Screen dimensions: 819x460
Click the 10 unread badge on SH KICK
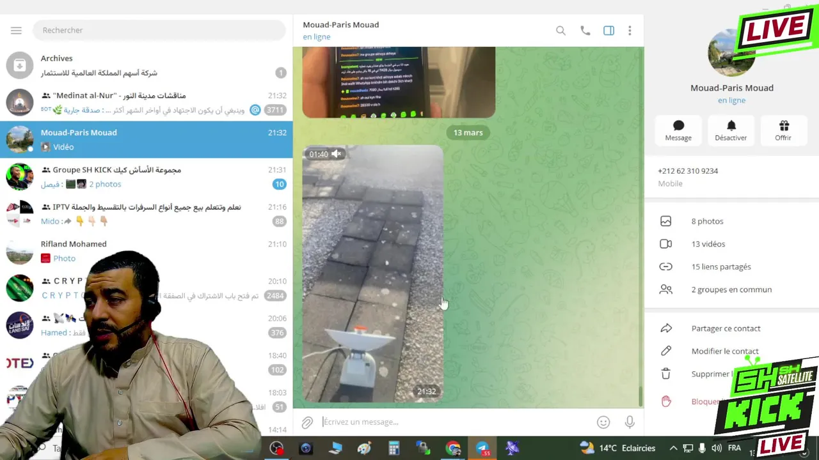tap(279, 184)
